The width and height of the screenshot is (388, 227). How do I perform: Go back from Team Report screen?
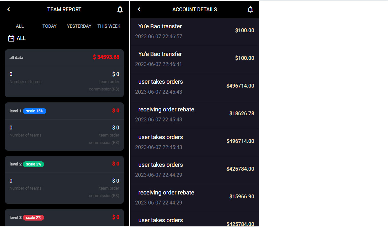9,9
